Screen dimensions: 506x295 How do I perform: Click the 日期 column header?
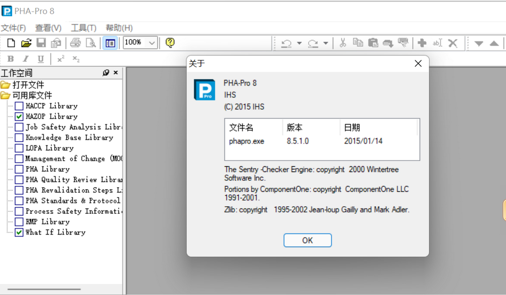pyautogui.click(x=379, y=128)
